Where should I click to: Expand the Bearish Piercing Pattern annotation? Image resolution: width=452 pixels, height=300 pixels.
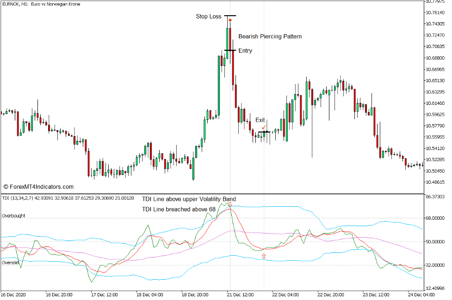click(x=270, y=36)
